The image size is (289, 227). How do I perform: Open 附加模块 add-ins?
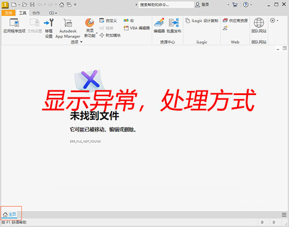[x=110, y=35]
